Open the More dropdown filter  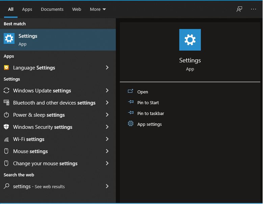[98, 9]
